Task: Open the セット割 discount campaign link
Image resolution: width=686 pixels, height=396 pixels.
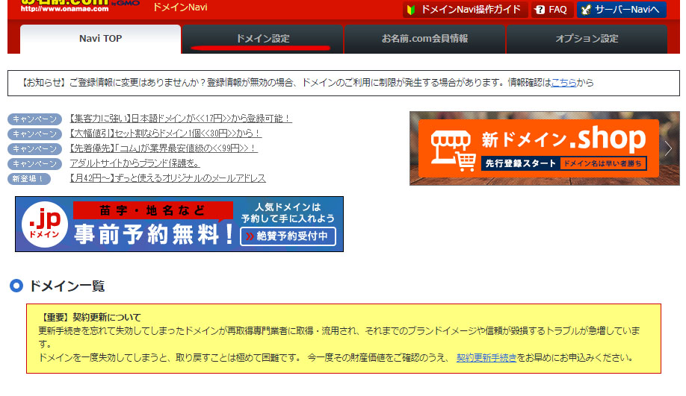Action: (x=165, y=133)
